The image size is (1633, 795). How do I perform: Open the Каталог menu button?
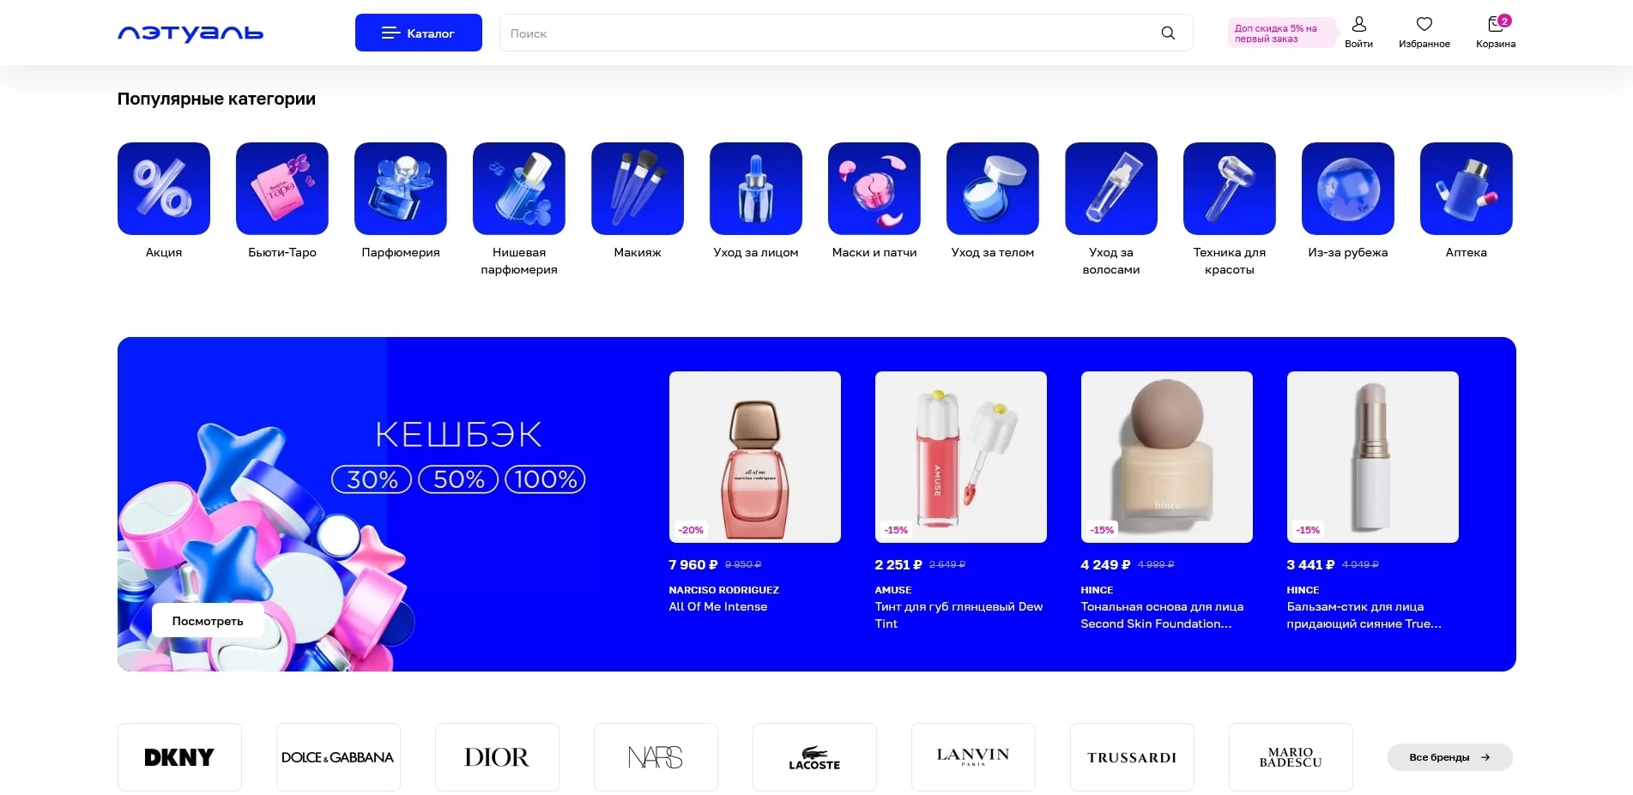(419, 33)
